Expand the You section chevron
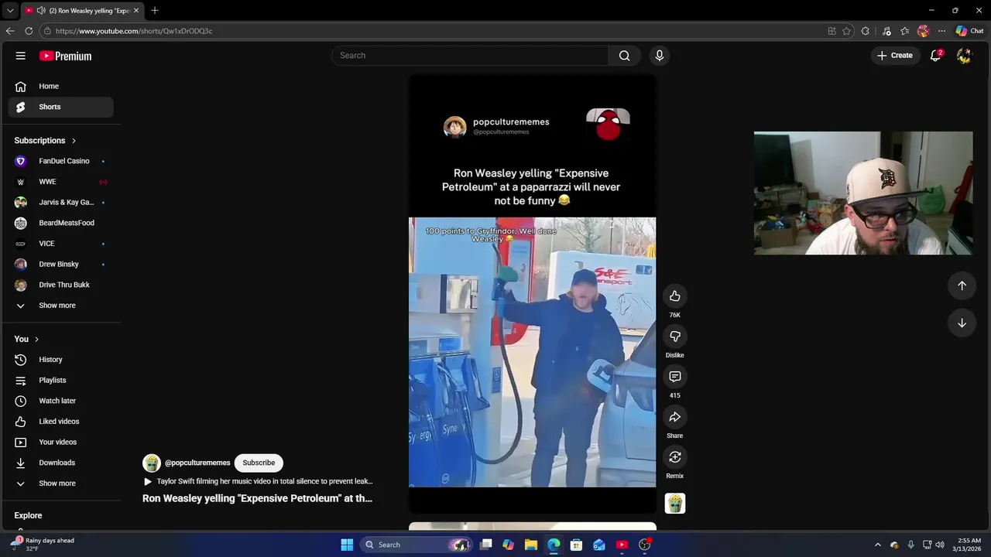The height and width of the screenshot is (557, 991). point(36,340)
